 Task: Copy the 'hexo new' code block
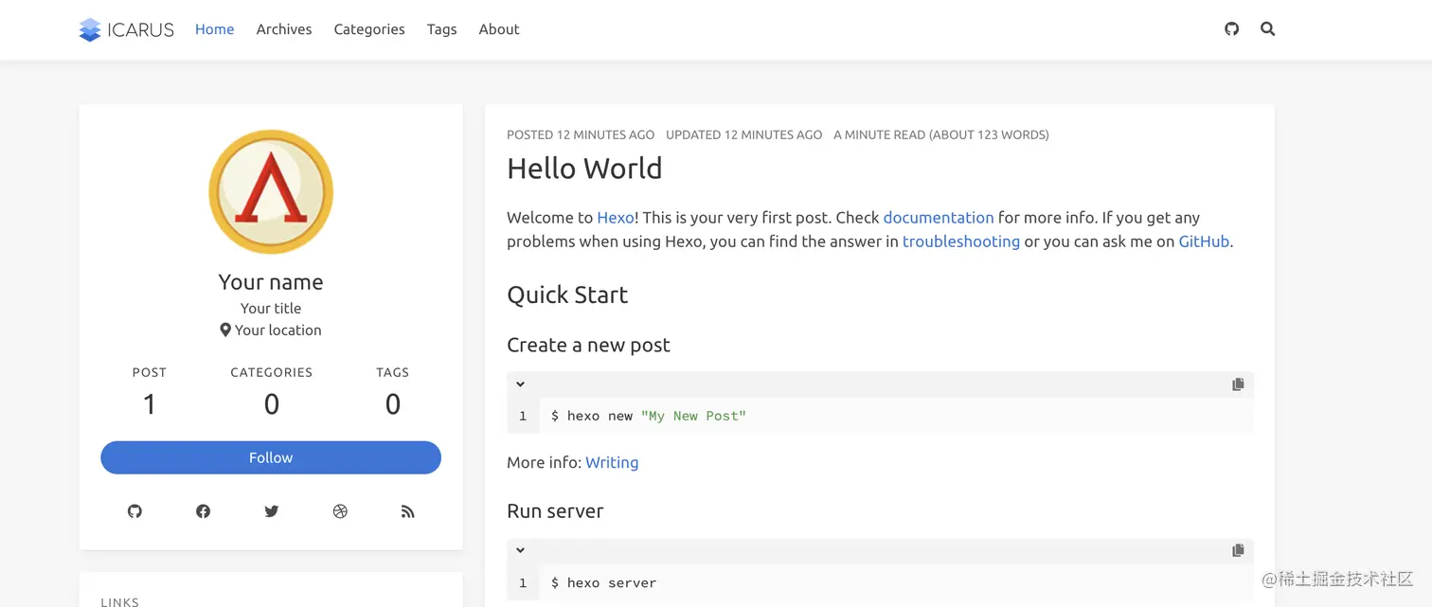coord(1238,384)
